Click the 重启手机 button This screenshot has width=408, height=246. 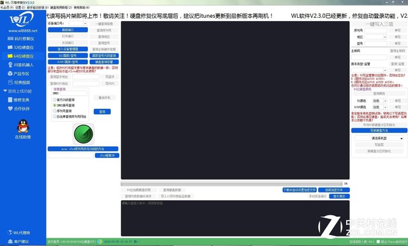pos(105,98)
